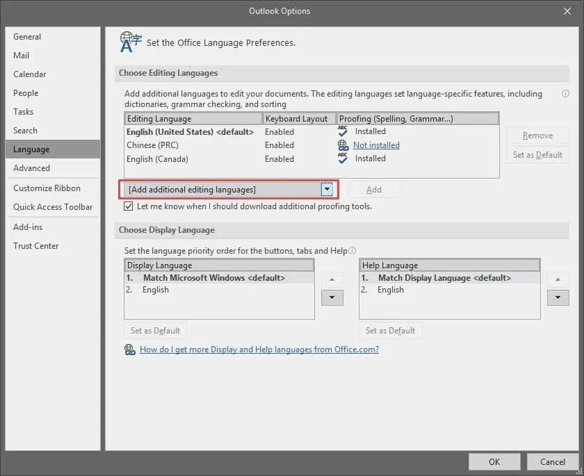The height and width of the screenshot is (476, 584).
Task: Open link about more Display and Help languages
Action: (x=259, y=350)
